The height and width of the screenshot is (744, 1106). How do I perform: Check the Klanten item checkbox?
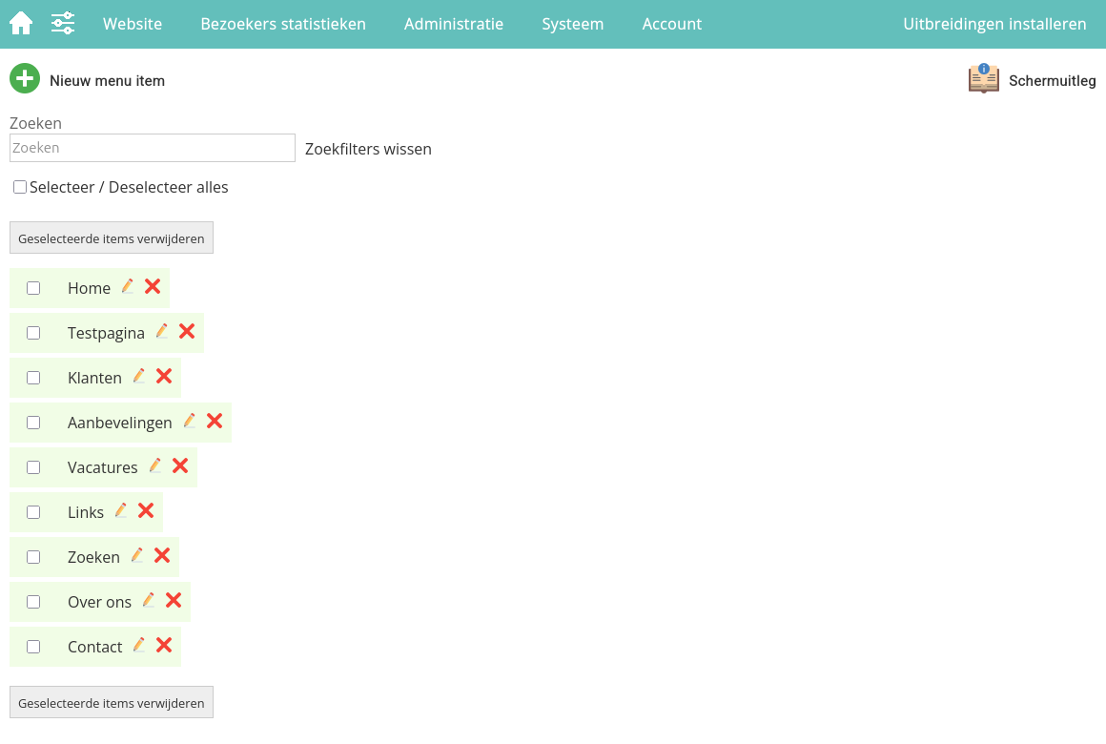33,378
